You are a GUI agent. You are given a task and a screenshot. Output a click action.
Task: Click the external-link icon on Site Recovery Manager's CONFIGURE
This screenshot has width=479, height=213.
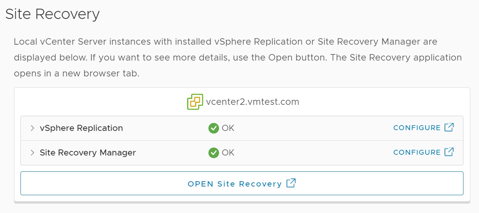click(449, 152)
